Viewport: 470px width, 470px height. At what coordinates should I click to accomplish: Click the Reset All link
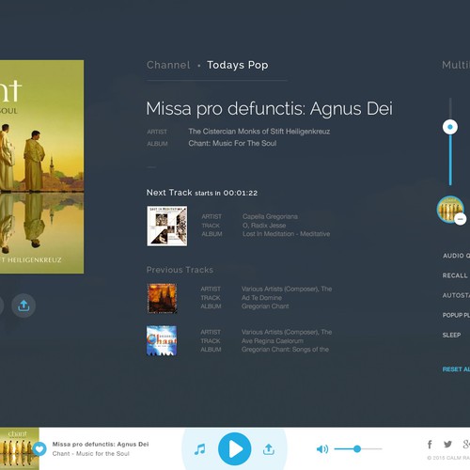tap(456, 369)
